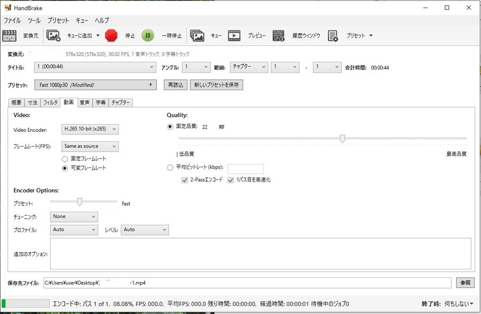
Task: Click the 保存先ファイル path field
Action: tap(247, 283)
